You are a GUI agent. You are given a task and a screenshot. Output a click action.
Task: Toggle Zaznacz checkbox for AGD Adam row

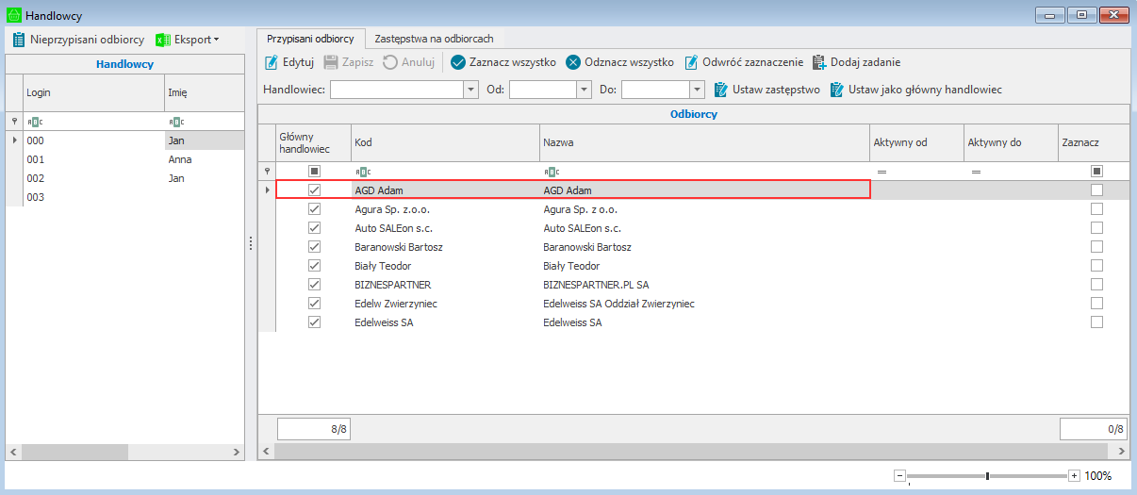pos(1096,190)
